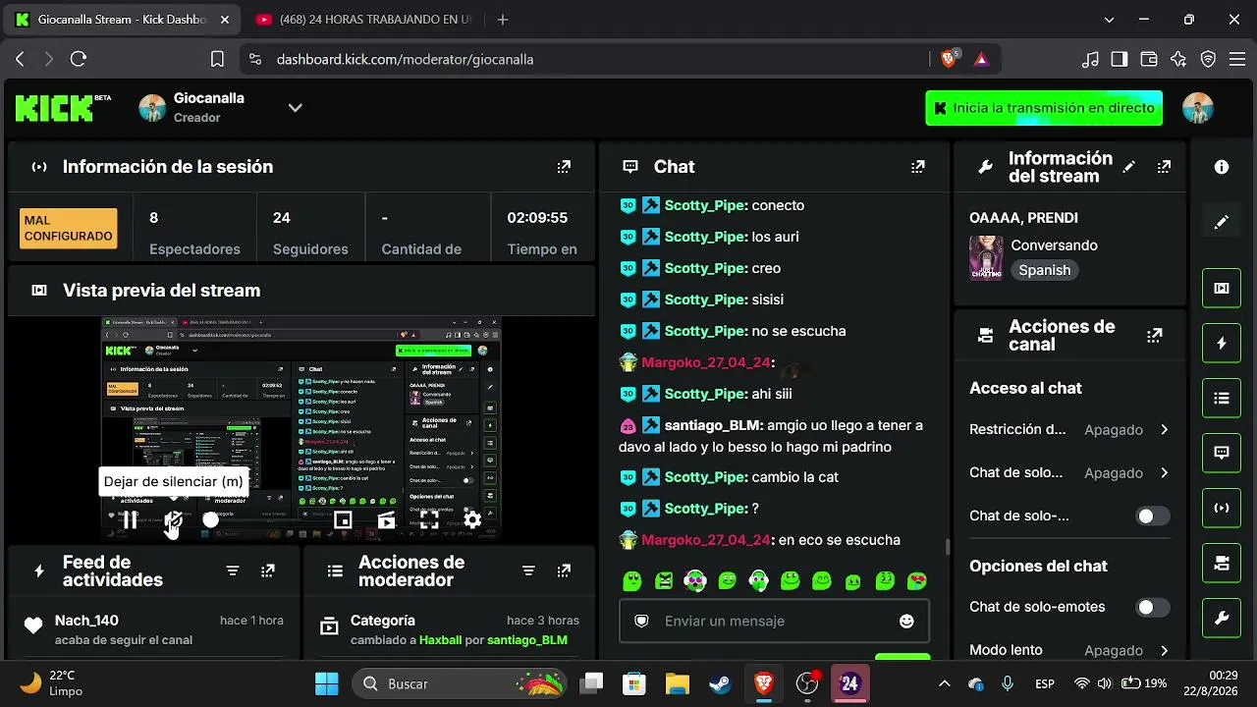The width and height of the screenshot is (1257, 707).
Task: Toggle the browser sidebar panel
Action: point(1119,59)
